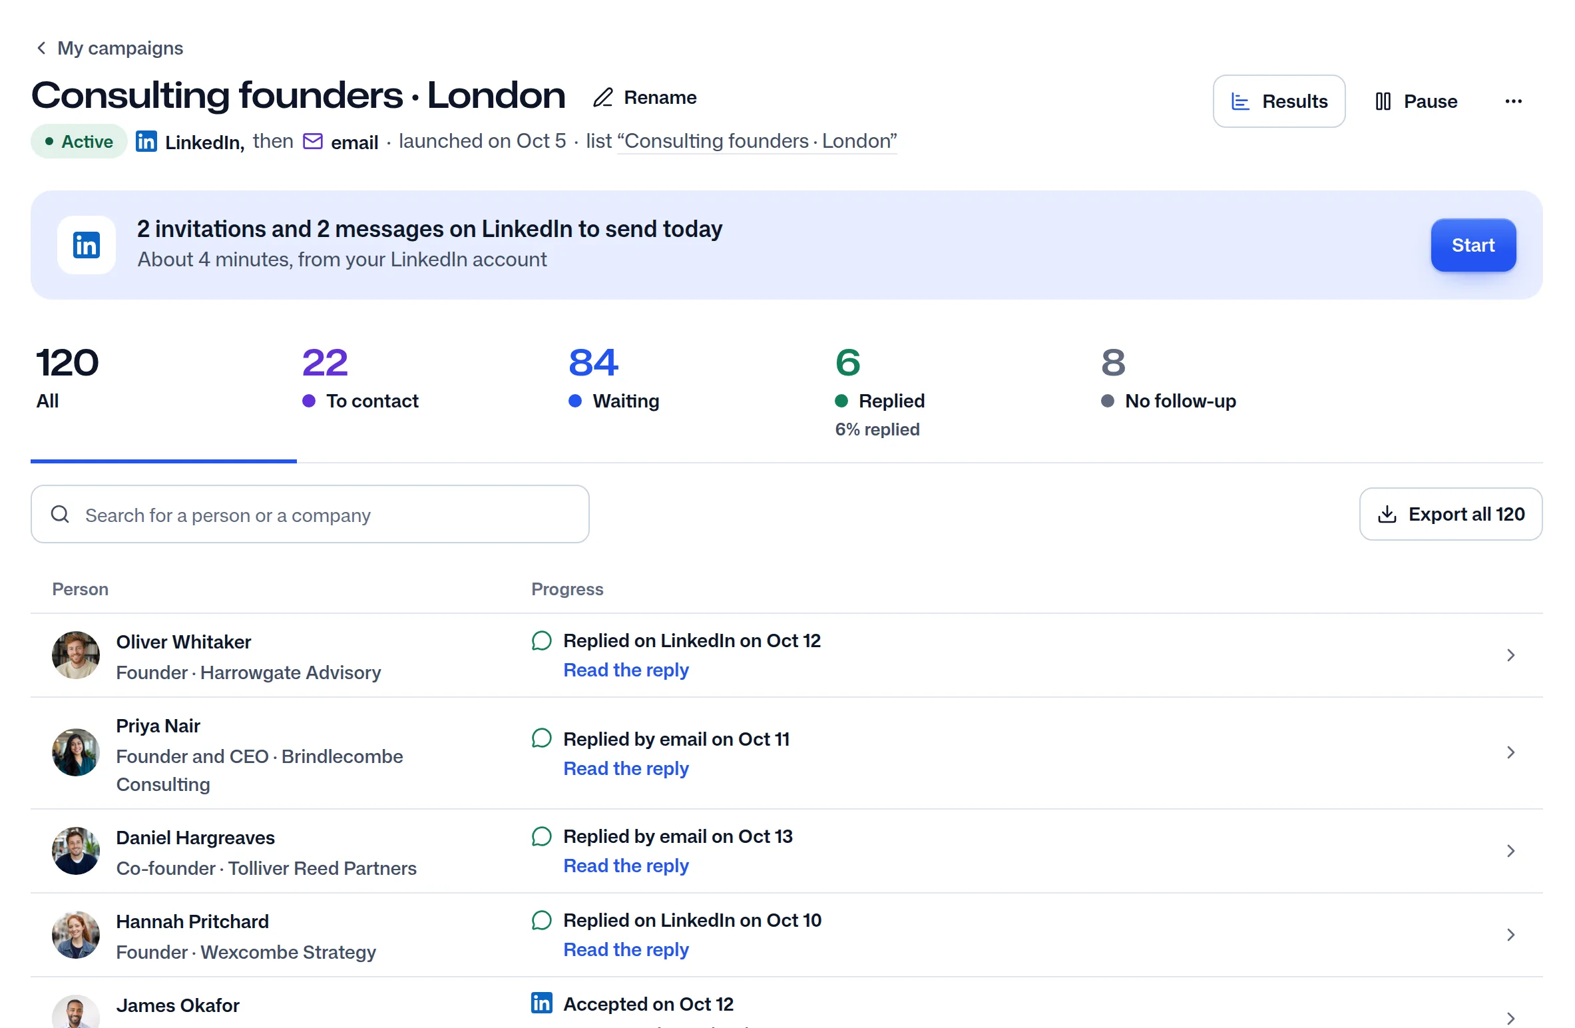This screenshot has height=1028, width=1575.
Task: Click the Progress column header
Action: coord(567,589)
